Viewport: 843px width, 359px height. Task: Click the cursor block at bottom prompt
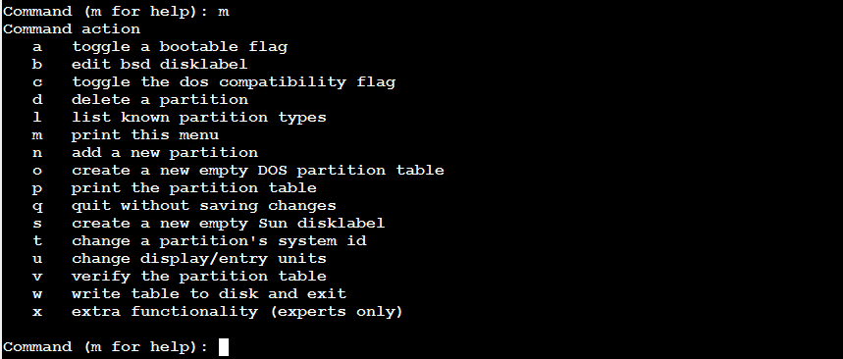tap(224, 346)
